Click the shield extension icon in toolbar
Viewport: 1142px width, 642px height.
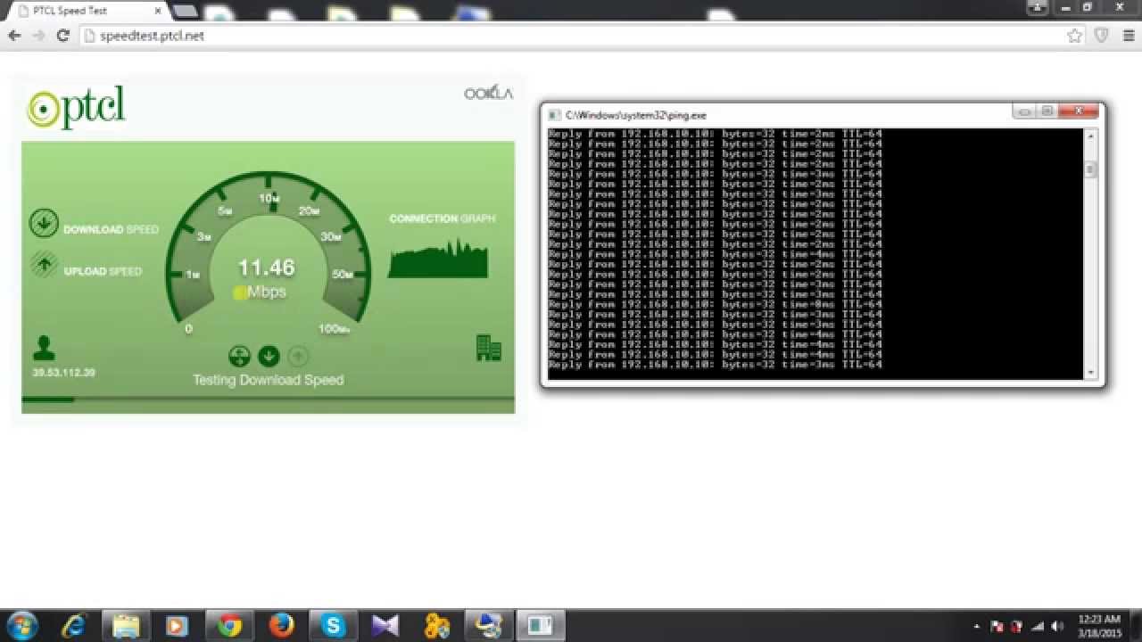[x=1102, y=36]
